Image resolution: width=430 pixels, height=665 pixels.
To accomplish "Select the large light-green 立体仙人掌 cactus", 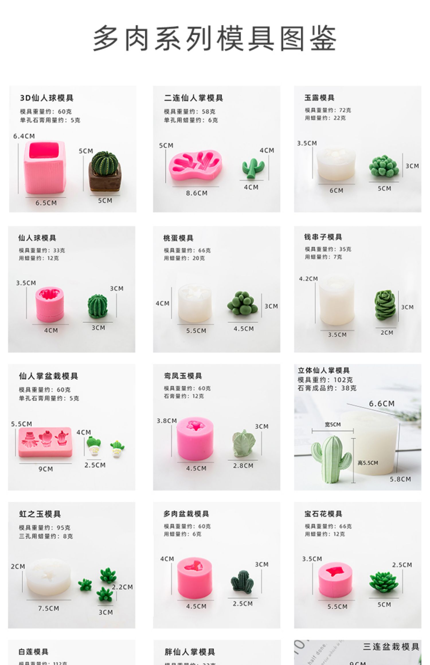I will [331, 459].
